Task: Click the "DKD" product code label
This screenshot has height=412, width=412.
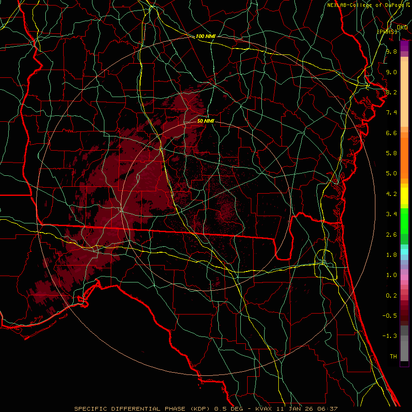Action: 402,27
